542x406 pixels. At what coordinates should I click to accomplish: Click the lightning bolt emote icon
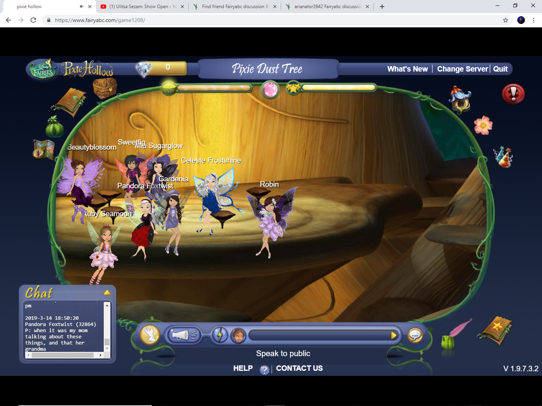[220, 335]
